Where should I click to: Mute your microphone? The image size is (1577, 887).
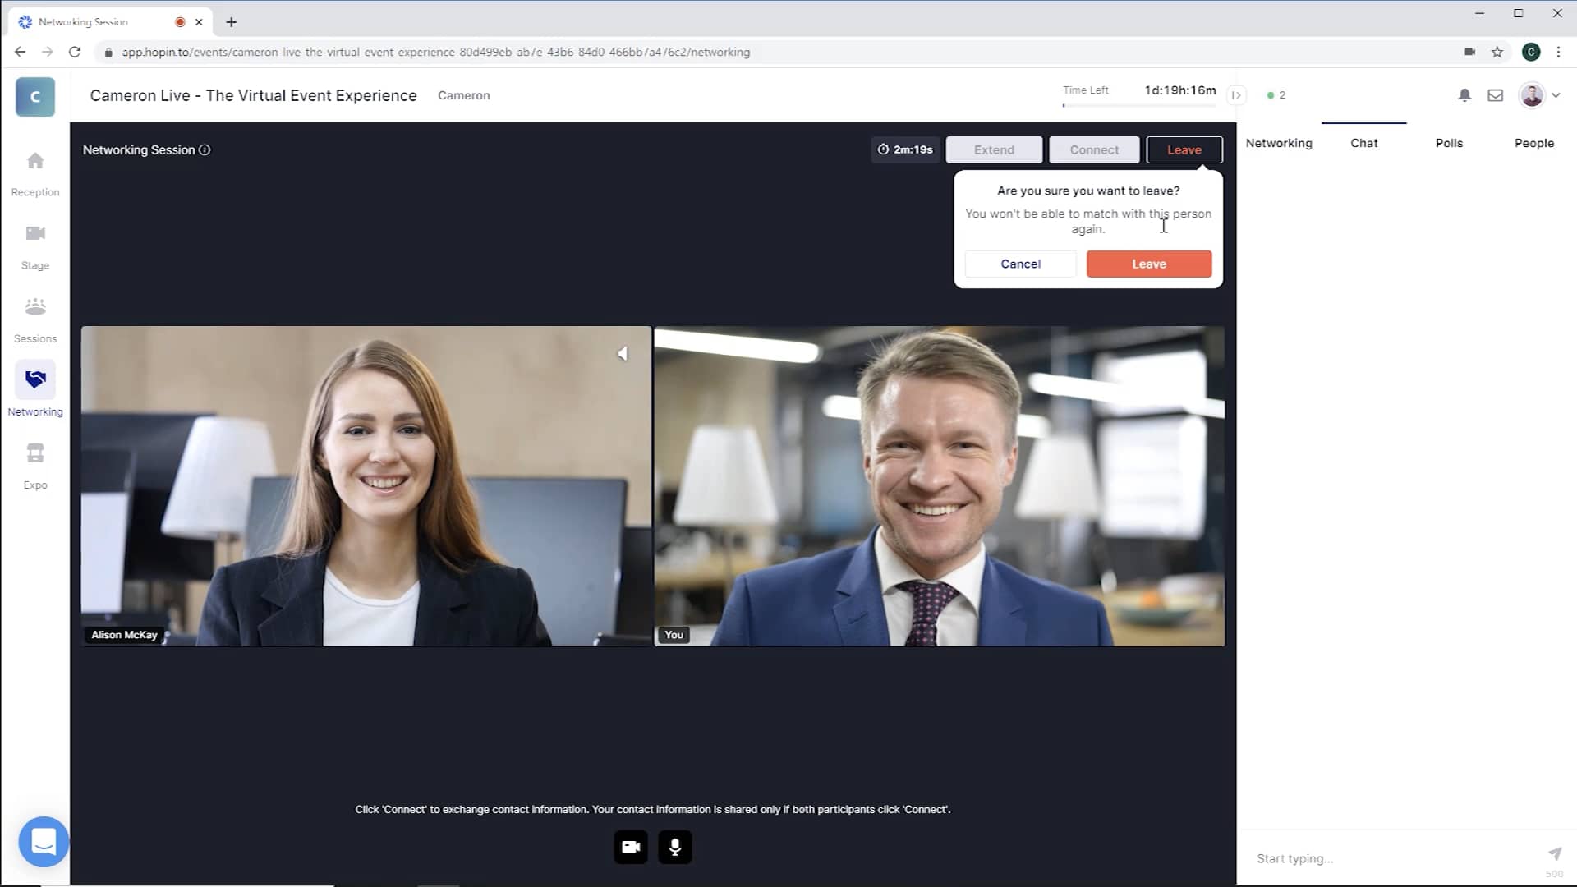(x=675, y=847)
